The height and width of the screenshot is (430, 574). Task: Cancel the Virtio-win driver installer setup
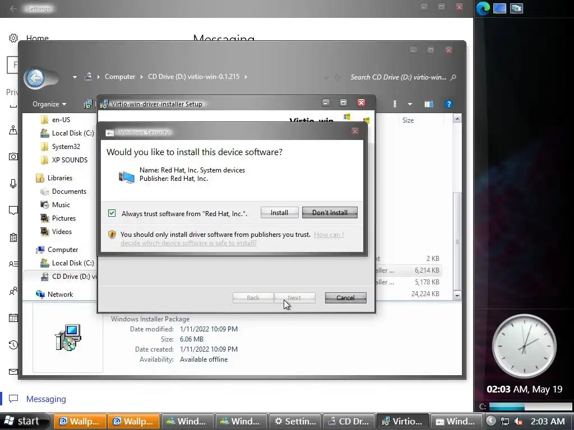(345, 298)
